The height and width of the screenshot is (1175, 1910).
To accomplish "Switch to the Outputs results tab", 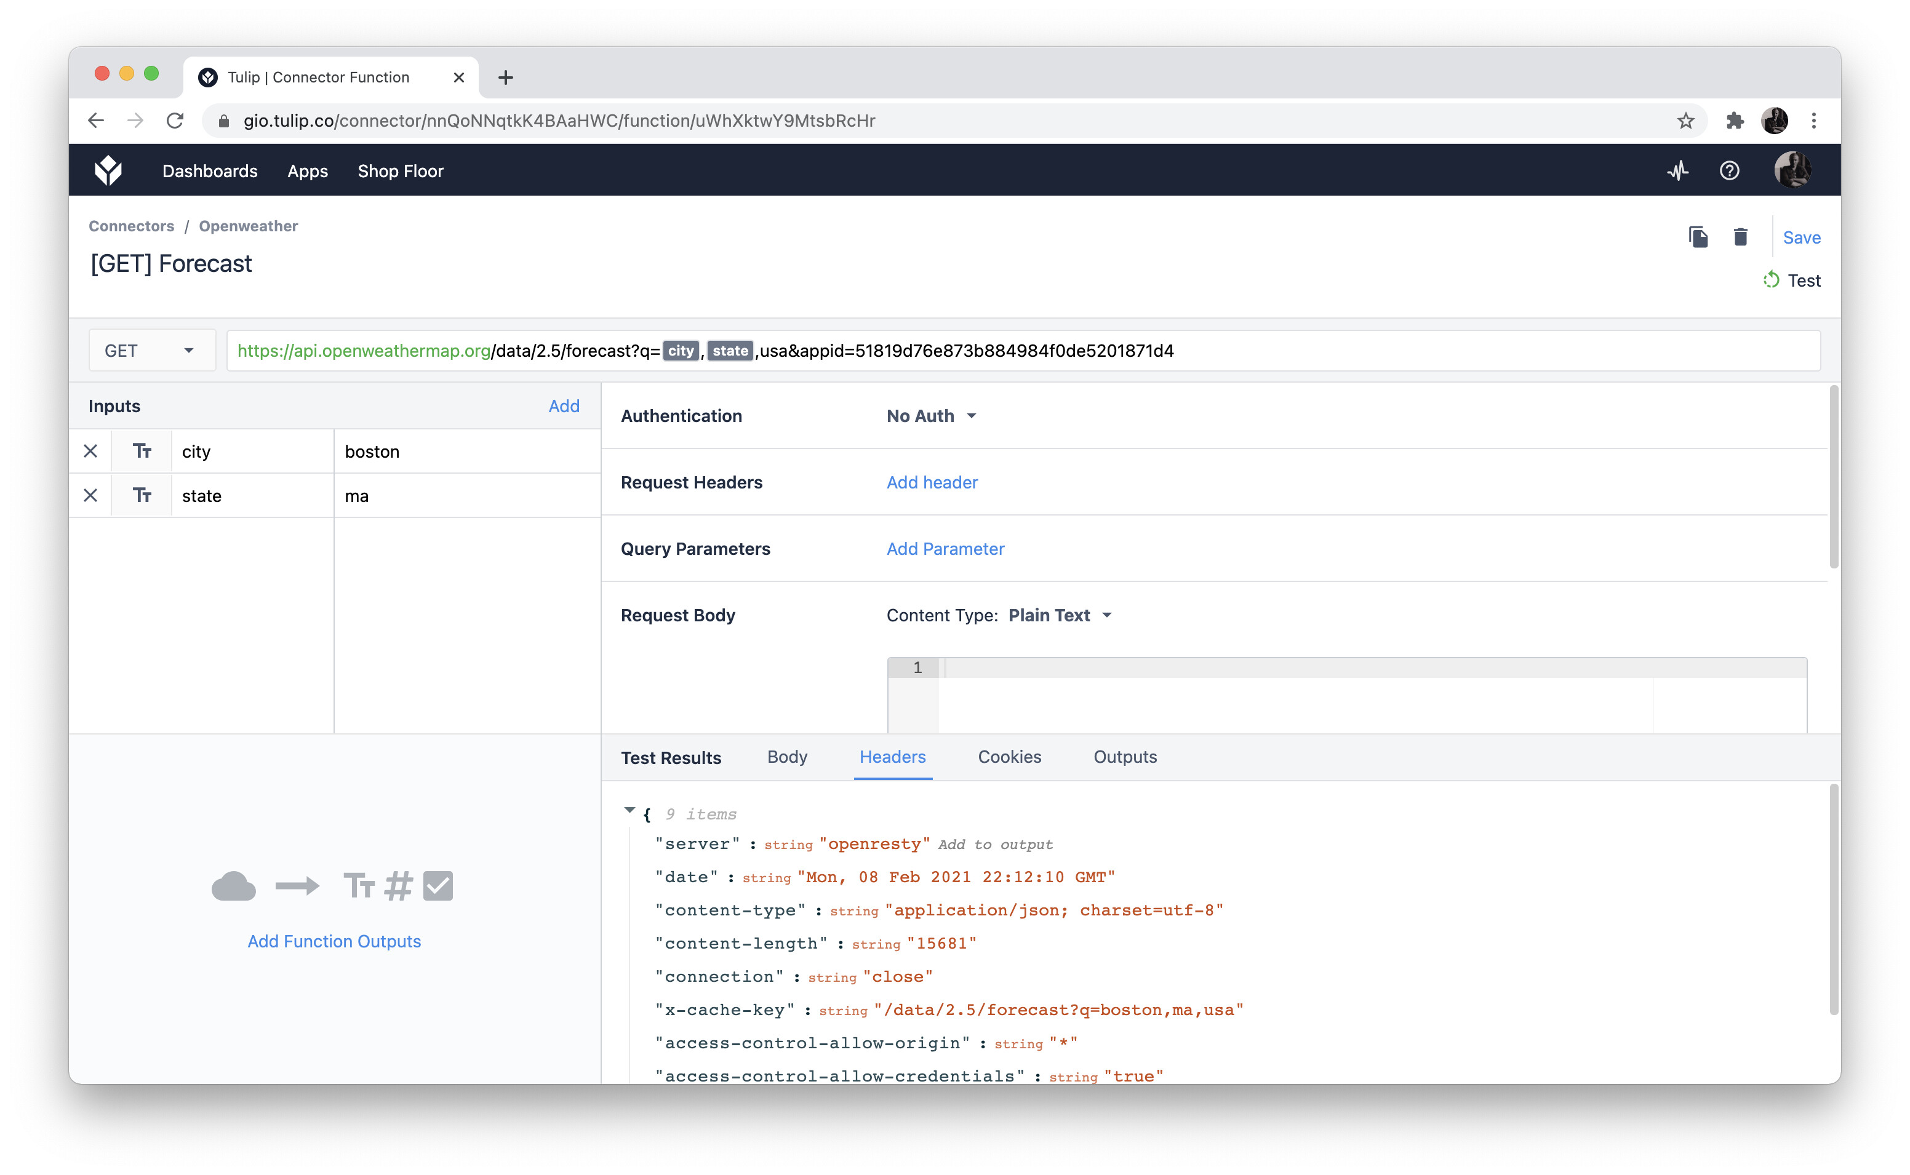I will pos(1124,757).
